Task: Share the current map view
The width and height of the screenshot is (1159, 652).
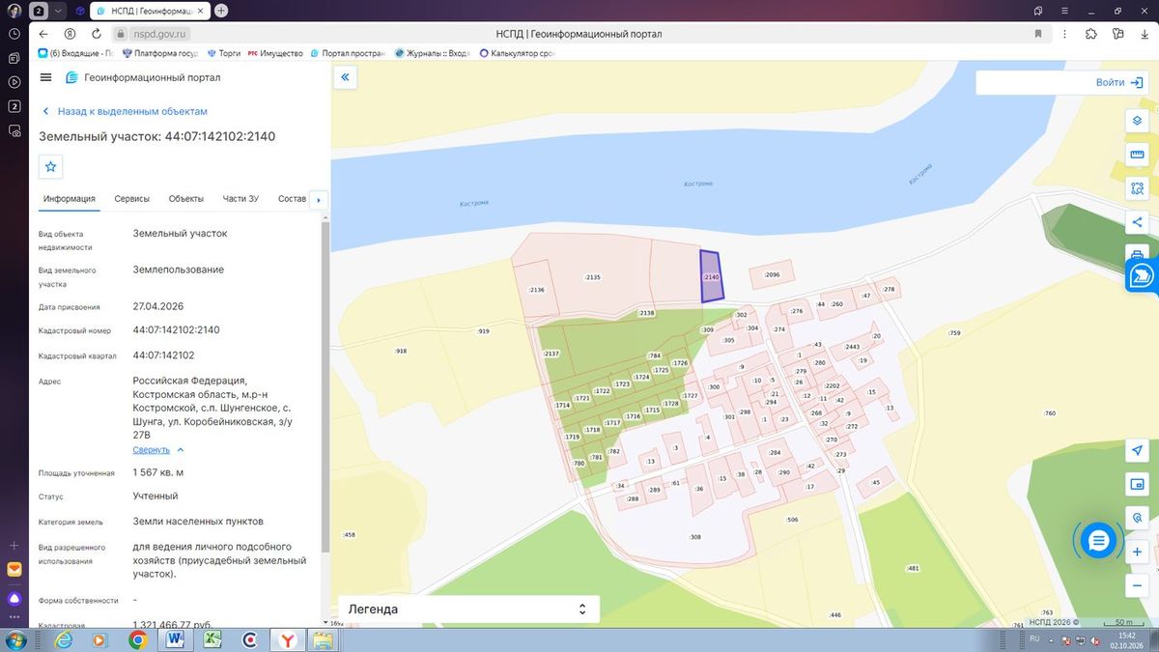Action: [x=1138, y=222]
